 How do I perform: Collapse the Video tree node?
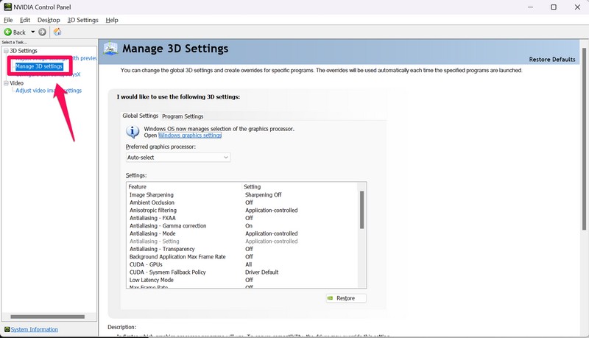[5, 83]
